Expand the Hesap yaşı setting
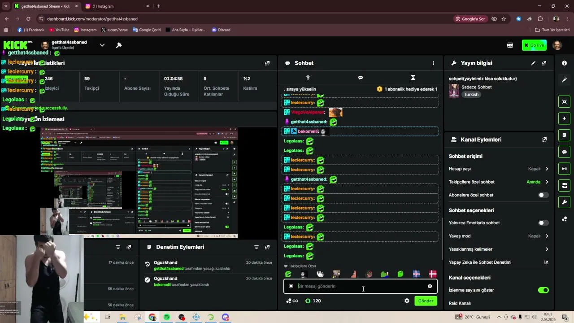Screen dimensions: 574x323 pos(547,169)
